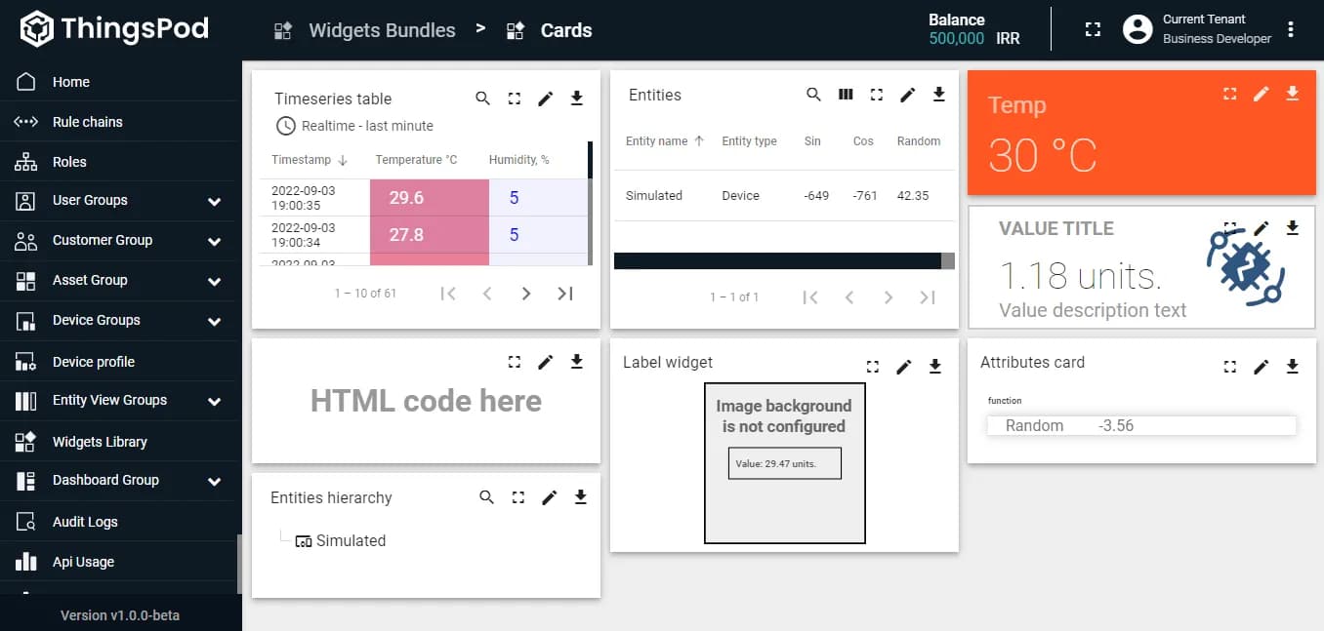Expand the Device Groups menu
Image resolution: width=1324 pixels, height=631 pixels.
point(214,321)
